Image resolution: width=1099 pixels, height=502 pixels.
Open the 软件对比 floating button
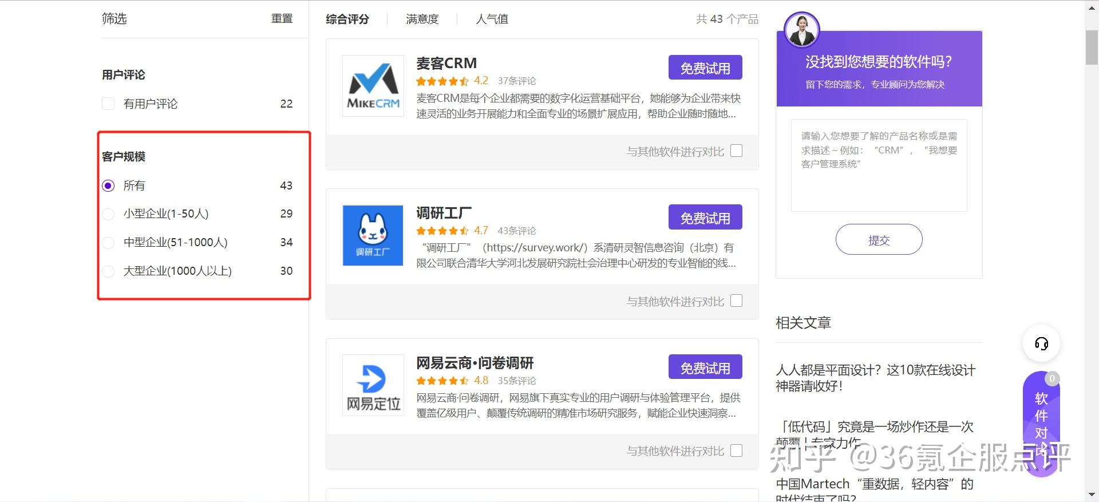point(1041,424)
